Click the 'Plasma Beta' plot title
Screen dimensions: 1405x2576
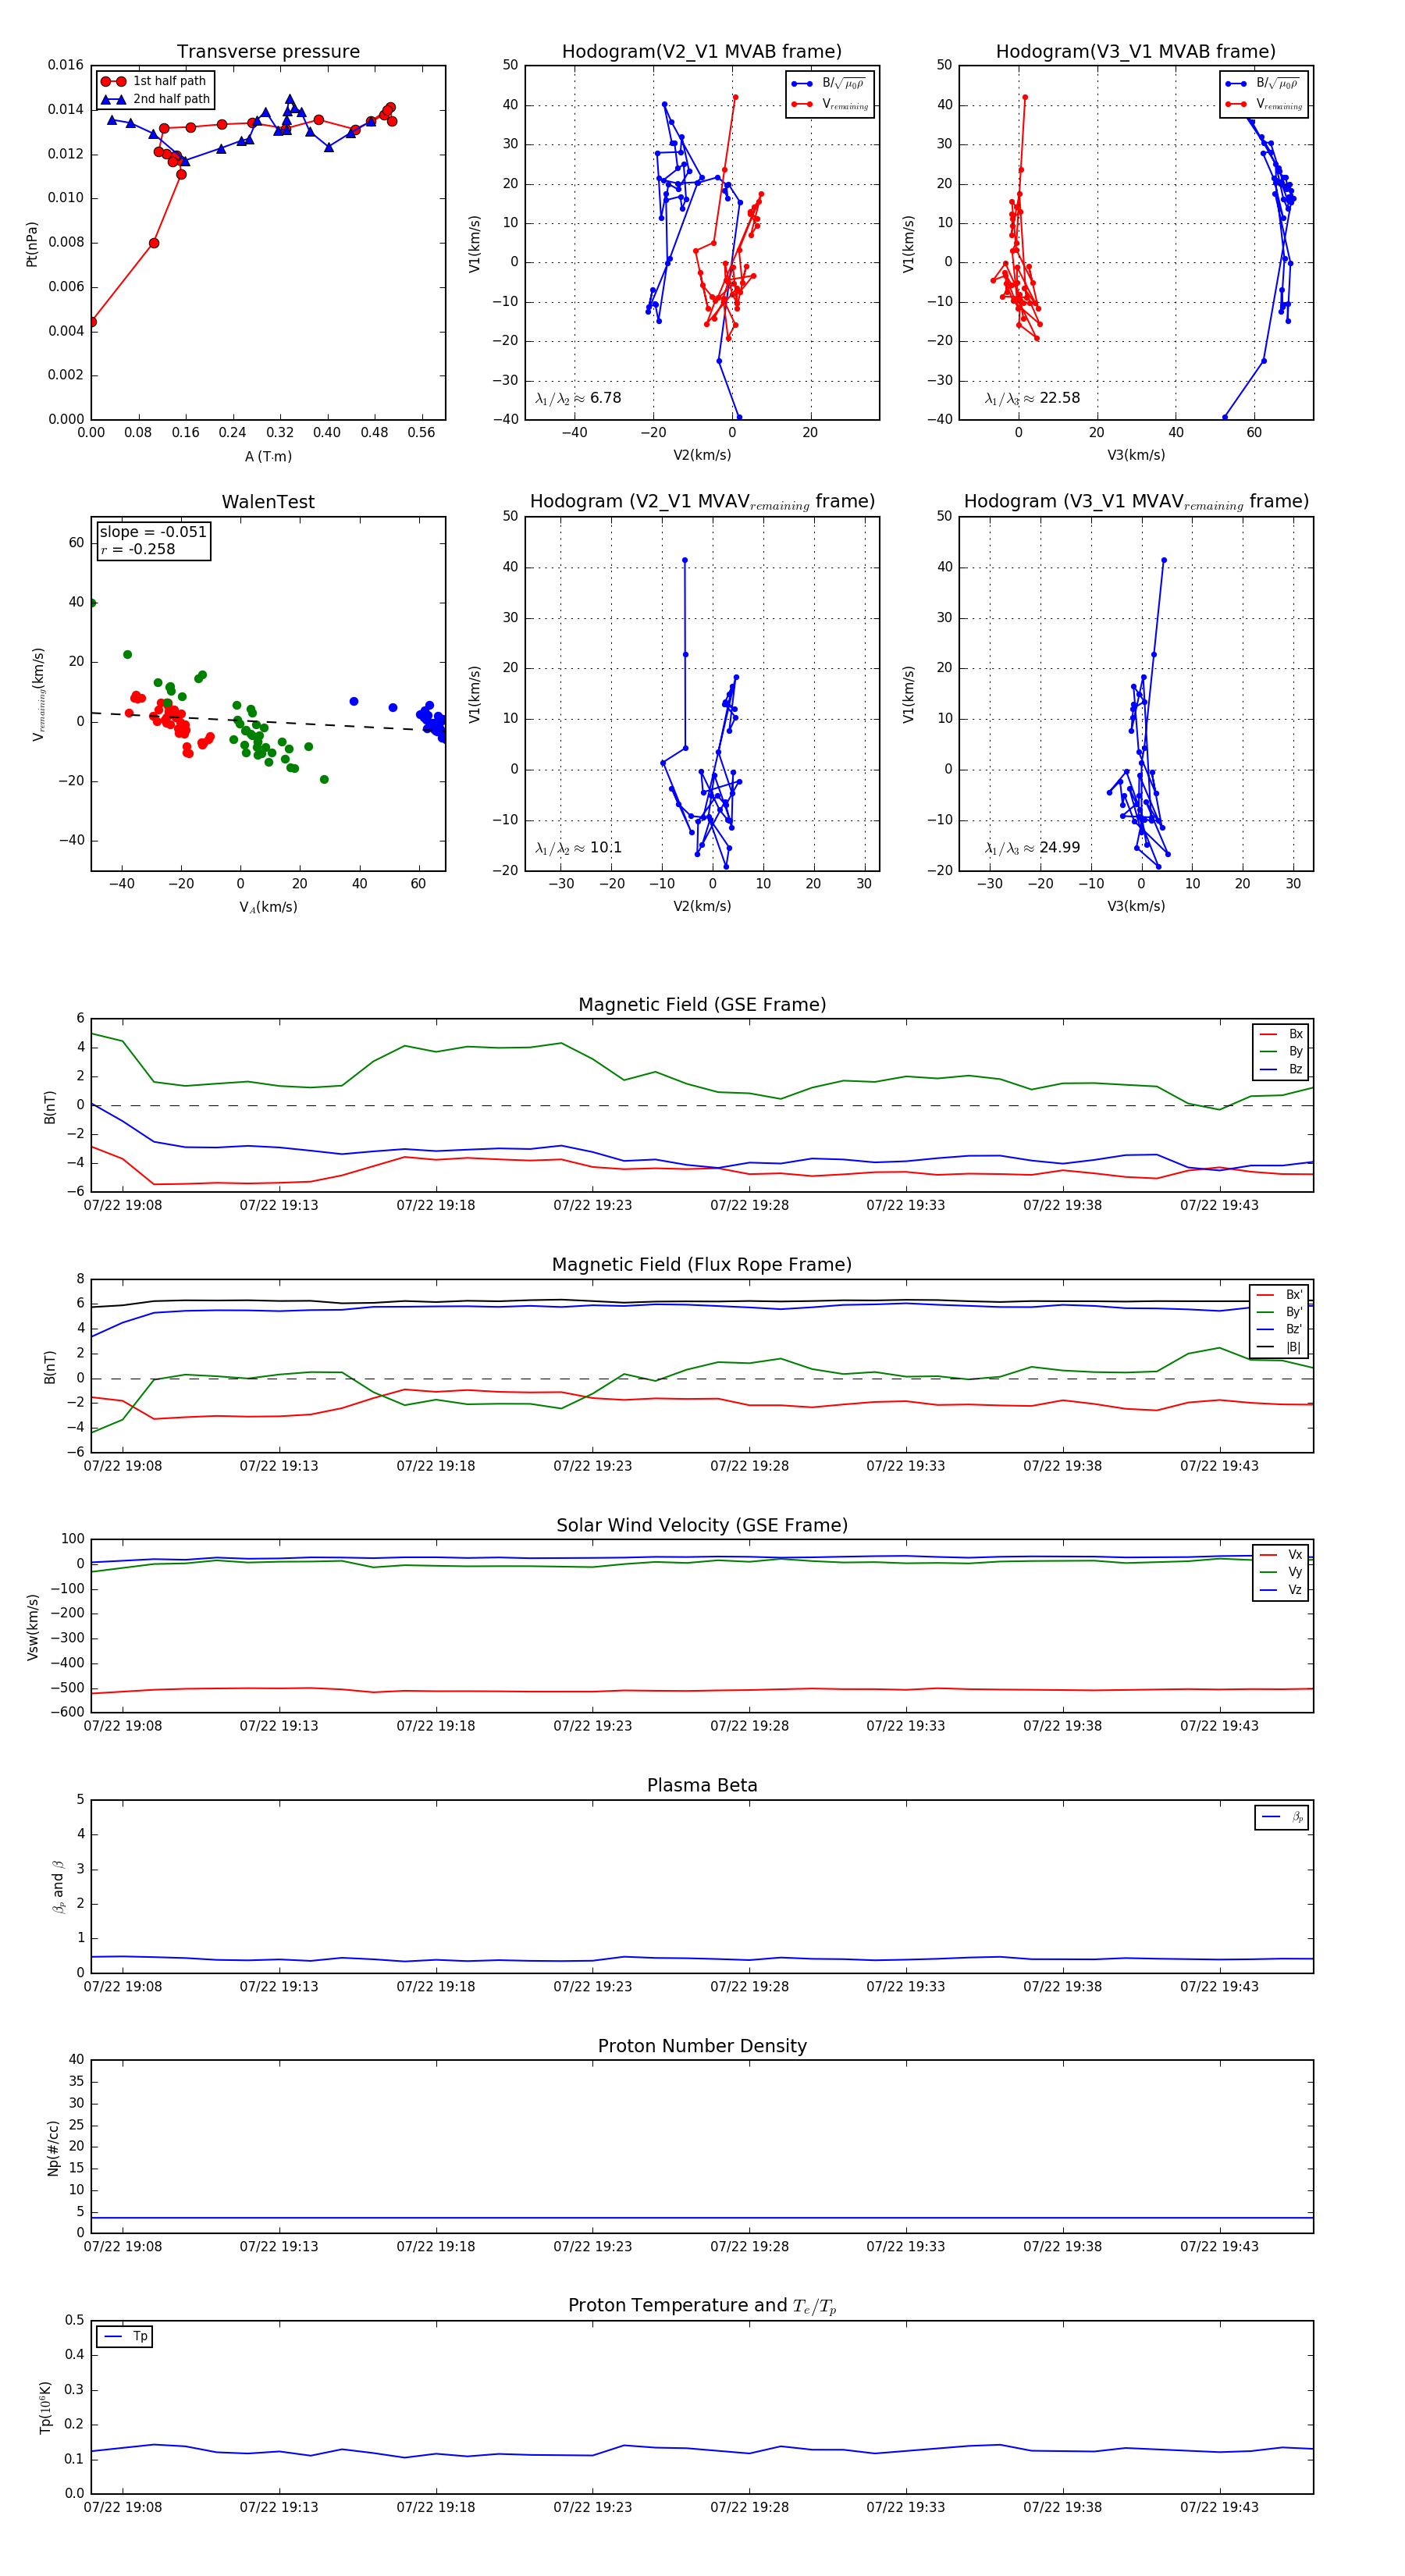(702, 1786)
